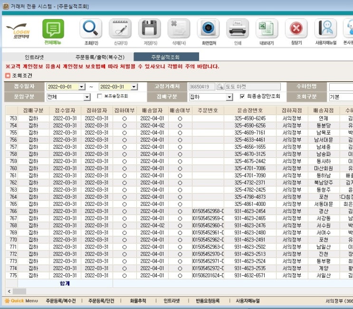Image resolution: width=353 pixels, height=309 pixels.
Task: Open the 사용자메뉴얼 user manual icon
Action: (325, 29)
